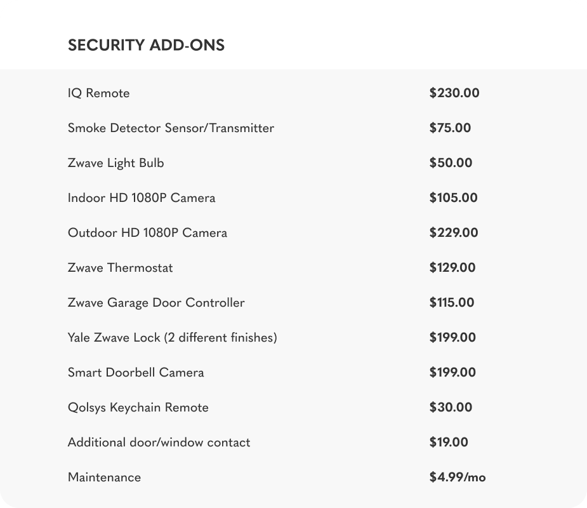Image resolution: width=587 pixels, height=508 pixels.
Task: Select Outdoor HD 1080P Camera
Action: (x=147, y=232)
